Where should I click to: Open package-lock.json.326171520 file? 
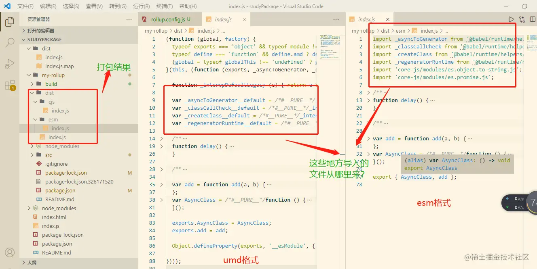(79, 181)
